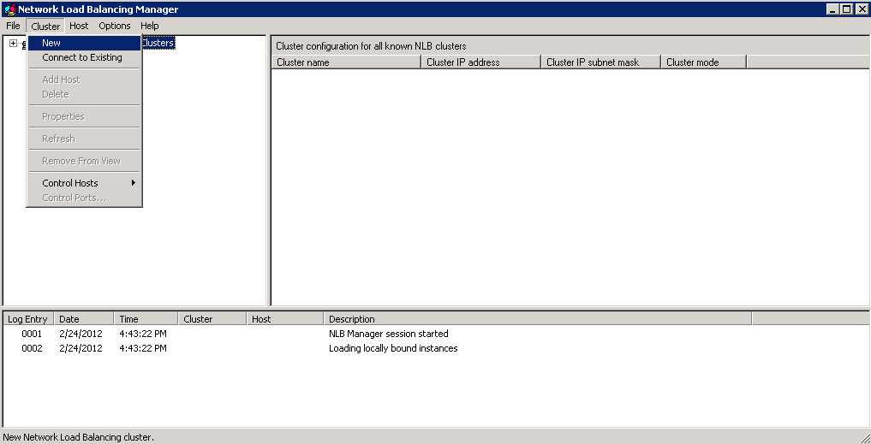Image resolution: width=871 pixels, height=444 pixels.
Task: Minimize the NLB Manager window
Action: (x=832, y=9)
